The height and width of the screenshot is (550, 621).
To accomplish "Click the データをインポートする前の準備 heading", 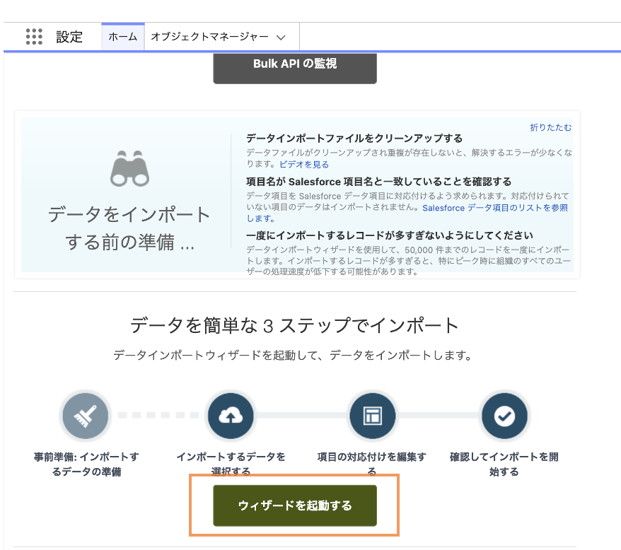I will [x=129, y=228].
